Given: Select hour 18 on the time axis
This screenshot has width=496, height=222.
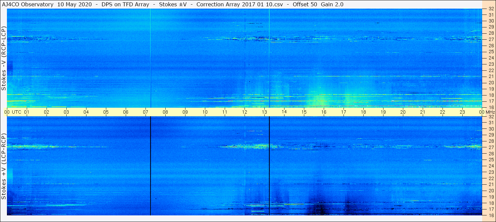Looking at the screenshot, I should pyautogui.click(x=363, y=112).
